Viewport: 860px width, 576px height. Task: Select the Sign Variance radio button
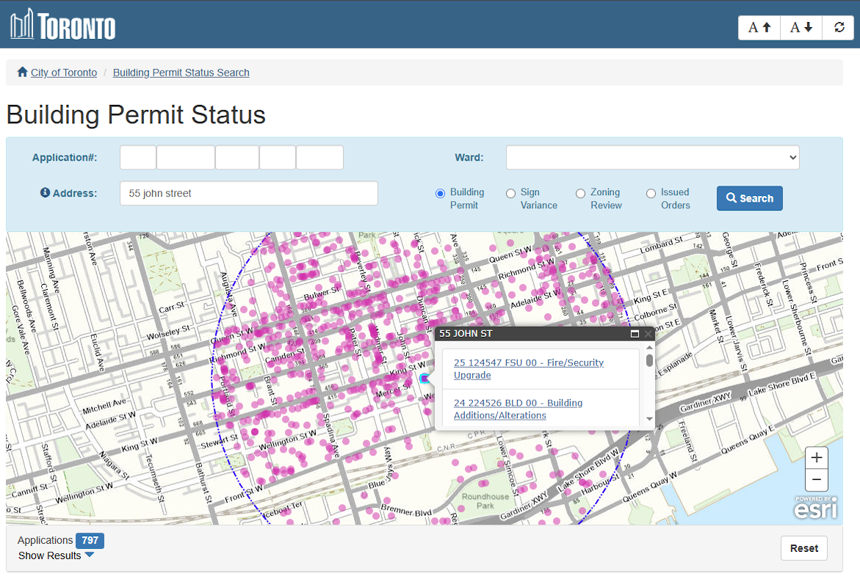(x=511, y=194)
